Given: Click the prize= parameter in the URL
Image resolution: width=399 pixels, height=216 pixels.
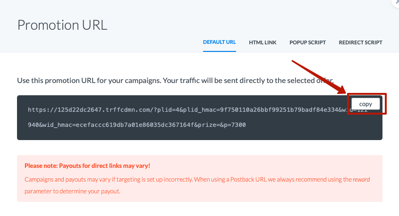Looking at the screenshot, I should [x=209, y=125].
